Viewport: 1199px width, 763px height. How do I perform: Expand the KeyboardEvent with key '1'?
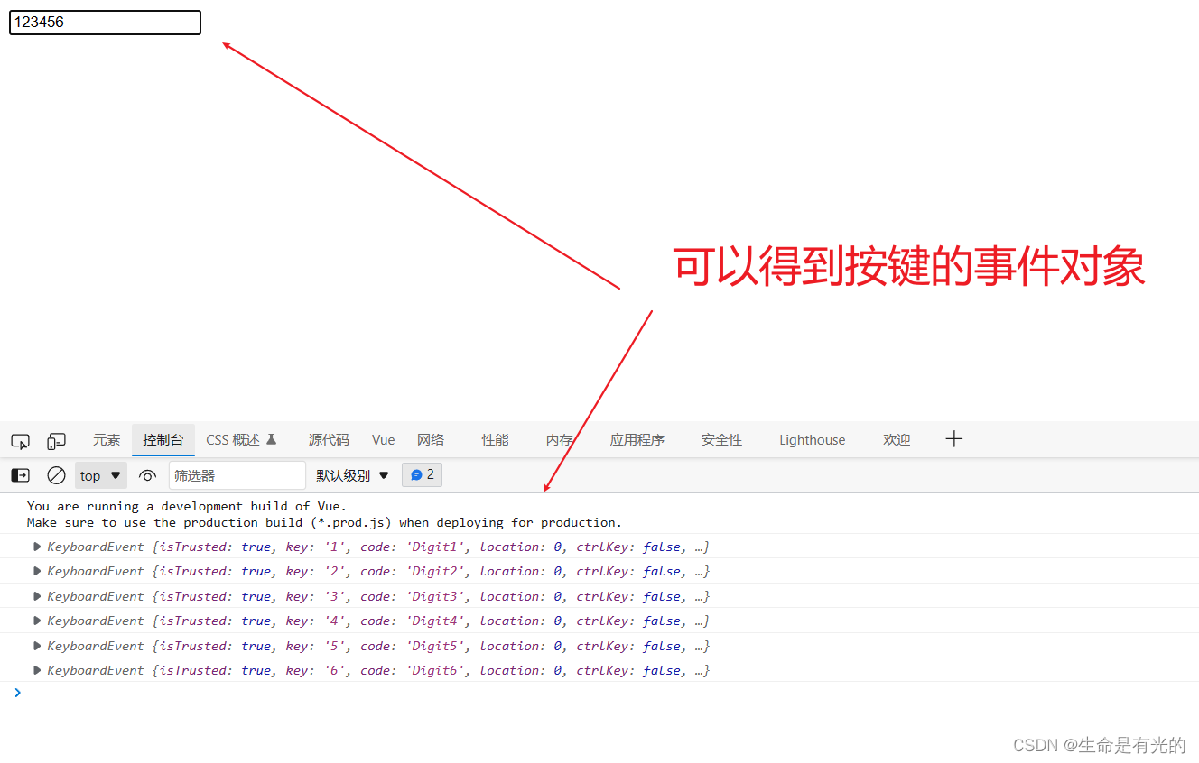point(37,547)
